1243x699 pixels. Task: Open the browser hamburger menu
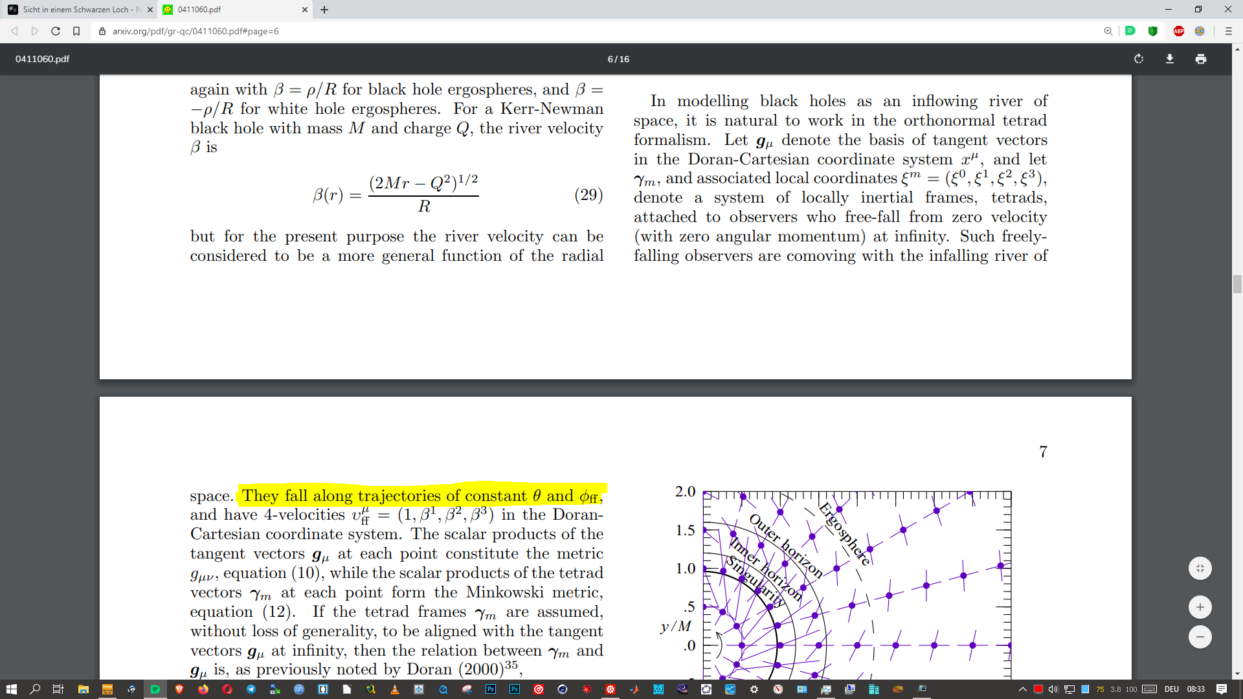click(1228, 31)
